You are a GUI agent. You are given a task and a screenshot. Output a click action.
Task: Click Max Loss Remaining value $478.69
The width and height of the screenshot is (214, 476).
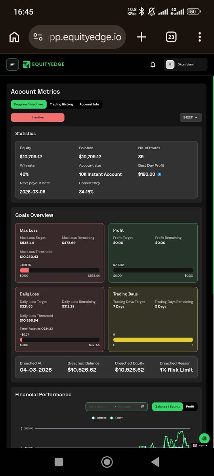click(69, 242)
